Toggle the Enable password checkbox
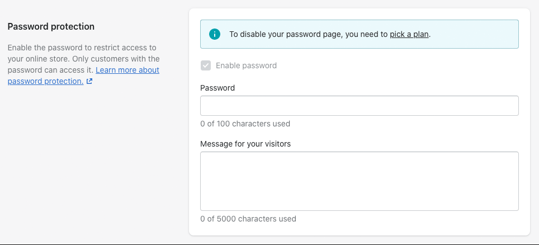 (206, 65)
